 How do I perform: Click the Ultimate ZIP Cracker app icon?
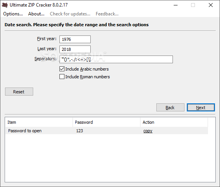tap(5, 5)
